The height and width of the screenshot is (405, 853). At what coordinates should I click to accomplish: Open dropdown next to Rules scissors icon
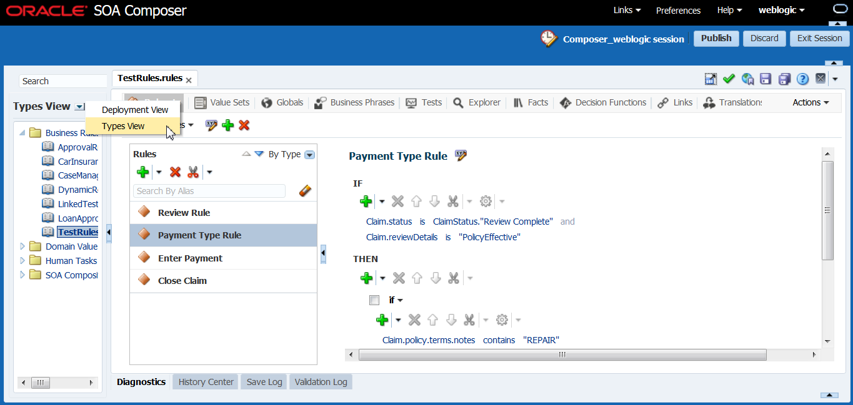click(x=209, y=172)
